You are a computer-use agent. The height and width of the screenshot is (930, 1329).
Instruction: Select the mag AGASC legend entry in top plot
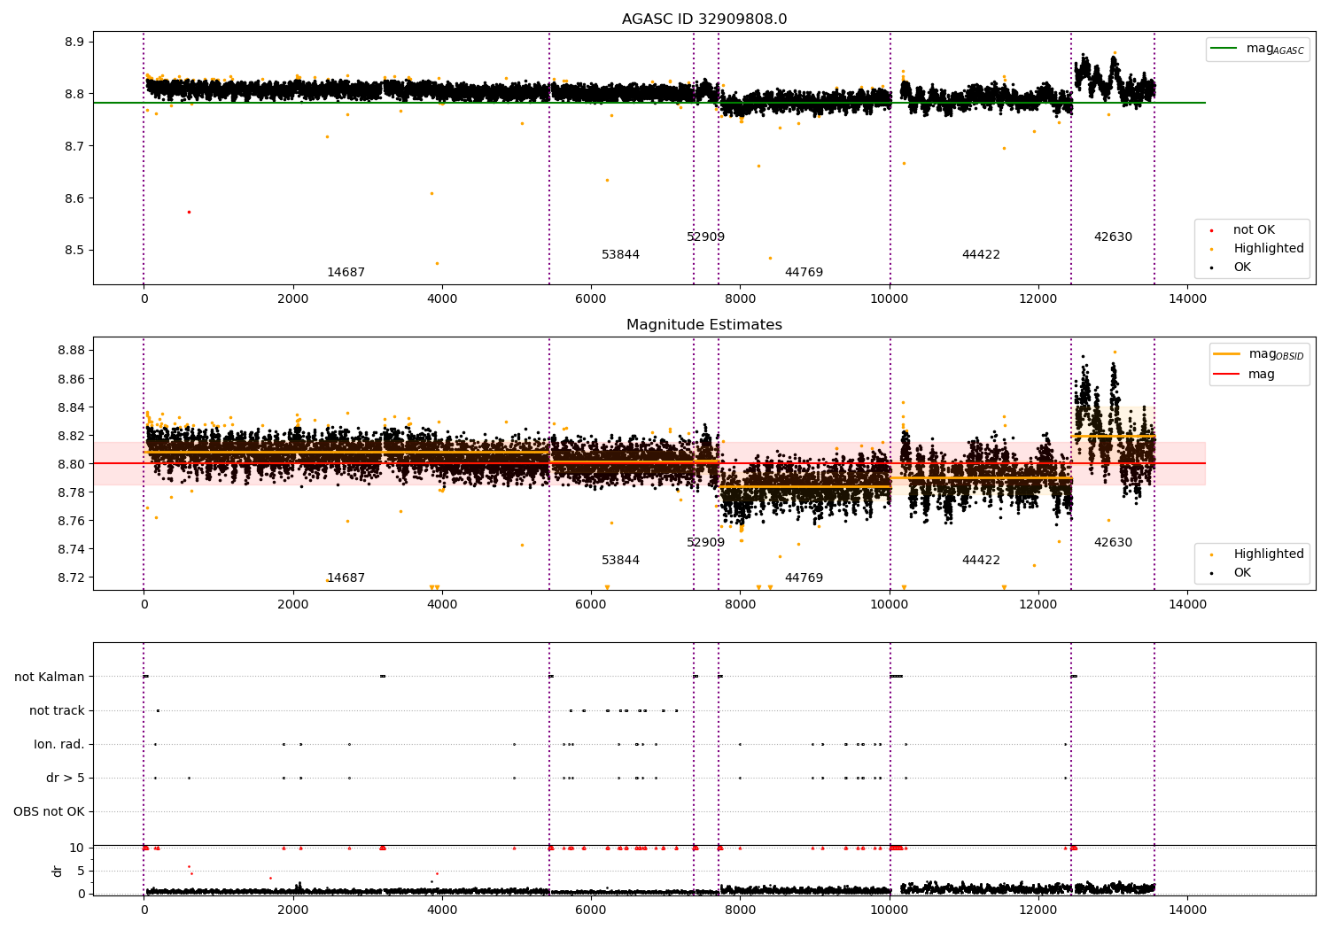1258,49
